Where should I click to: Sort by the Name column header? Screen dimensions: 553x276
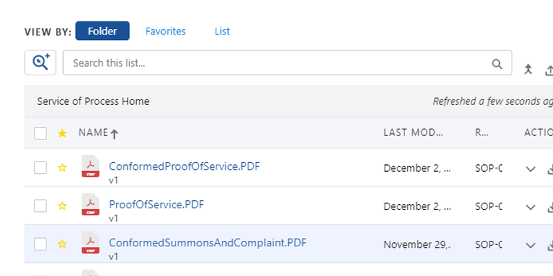point(93,132)
